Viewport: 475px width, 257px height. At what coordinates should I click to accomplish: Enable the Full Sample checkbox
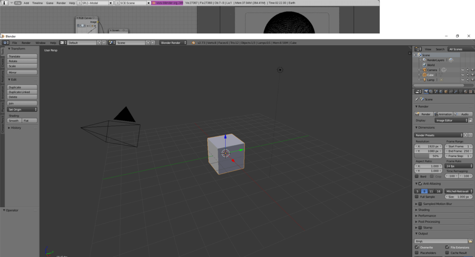417,196
